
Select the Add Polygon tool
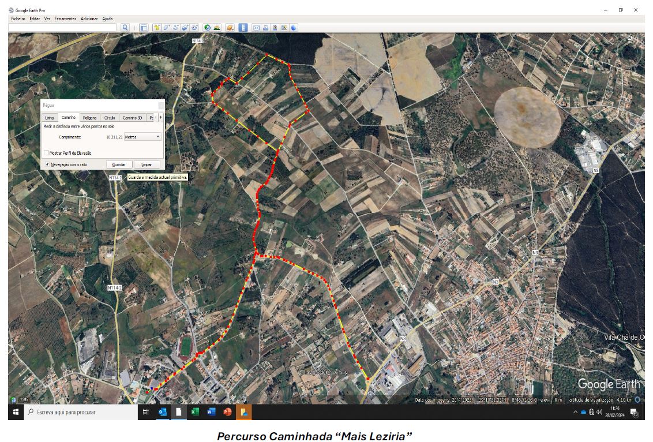pos(166,27)
